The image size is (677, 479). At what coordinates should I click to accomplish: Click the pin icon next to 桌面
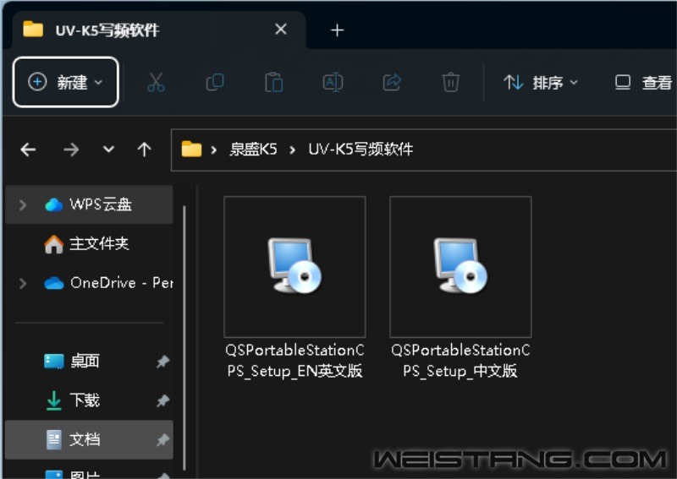(x=162, y=362)
